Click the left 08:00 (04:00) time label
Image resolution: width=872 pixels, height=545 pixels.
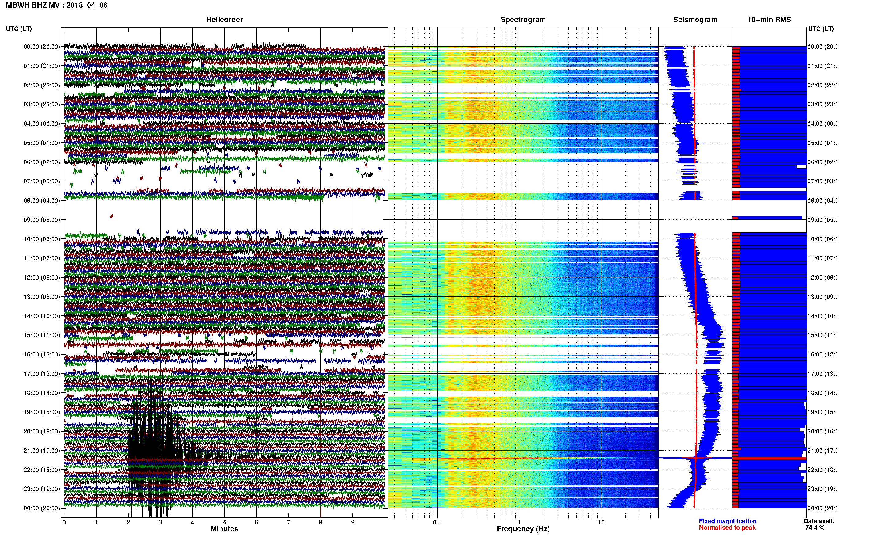click(x=42, y=201)
